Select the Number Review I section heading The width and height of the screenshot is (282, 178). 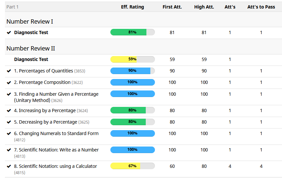(30, 22)
